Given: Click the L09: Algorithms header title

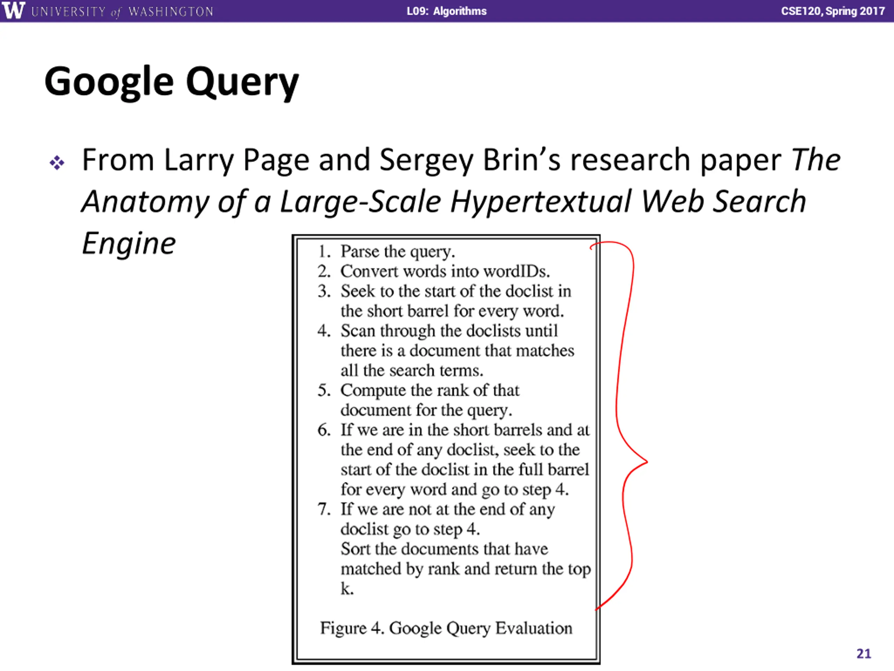Looking at the screenshot, I should pos(447,11).
